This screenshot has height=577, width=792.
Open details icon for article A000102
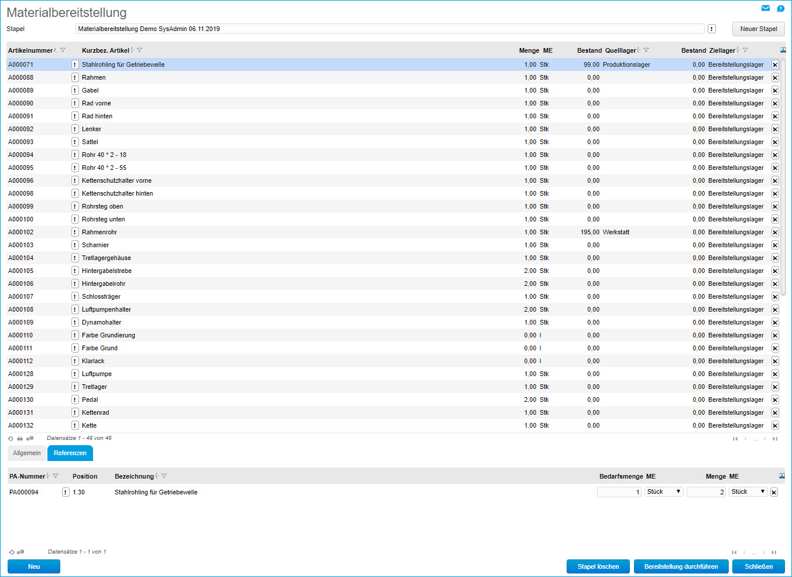[75, 232]
